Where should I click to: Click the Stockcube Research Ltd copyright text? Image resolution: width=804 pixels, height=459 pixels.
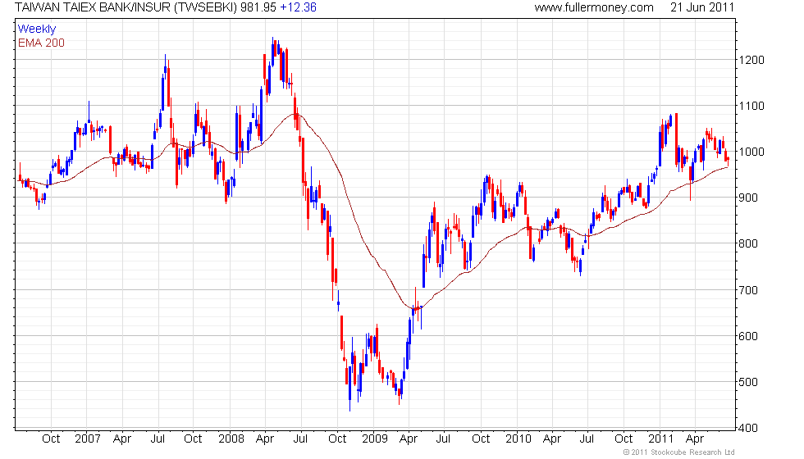(679, 452)
